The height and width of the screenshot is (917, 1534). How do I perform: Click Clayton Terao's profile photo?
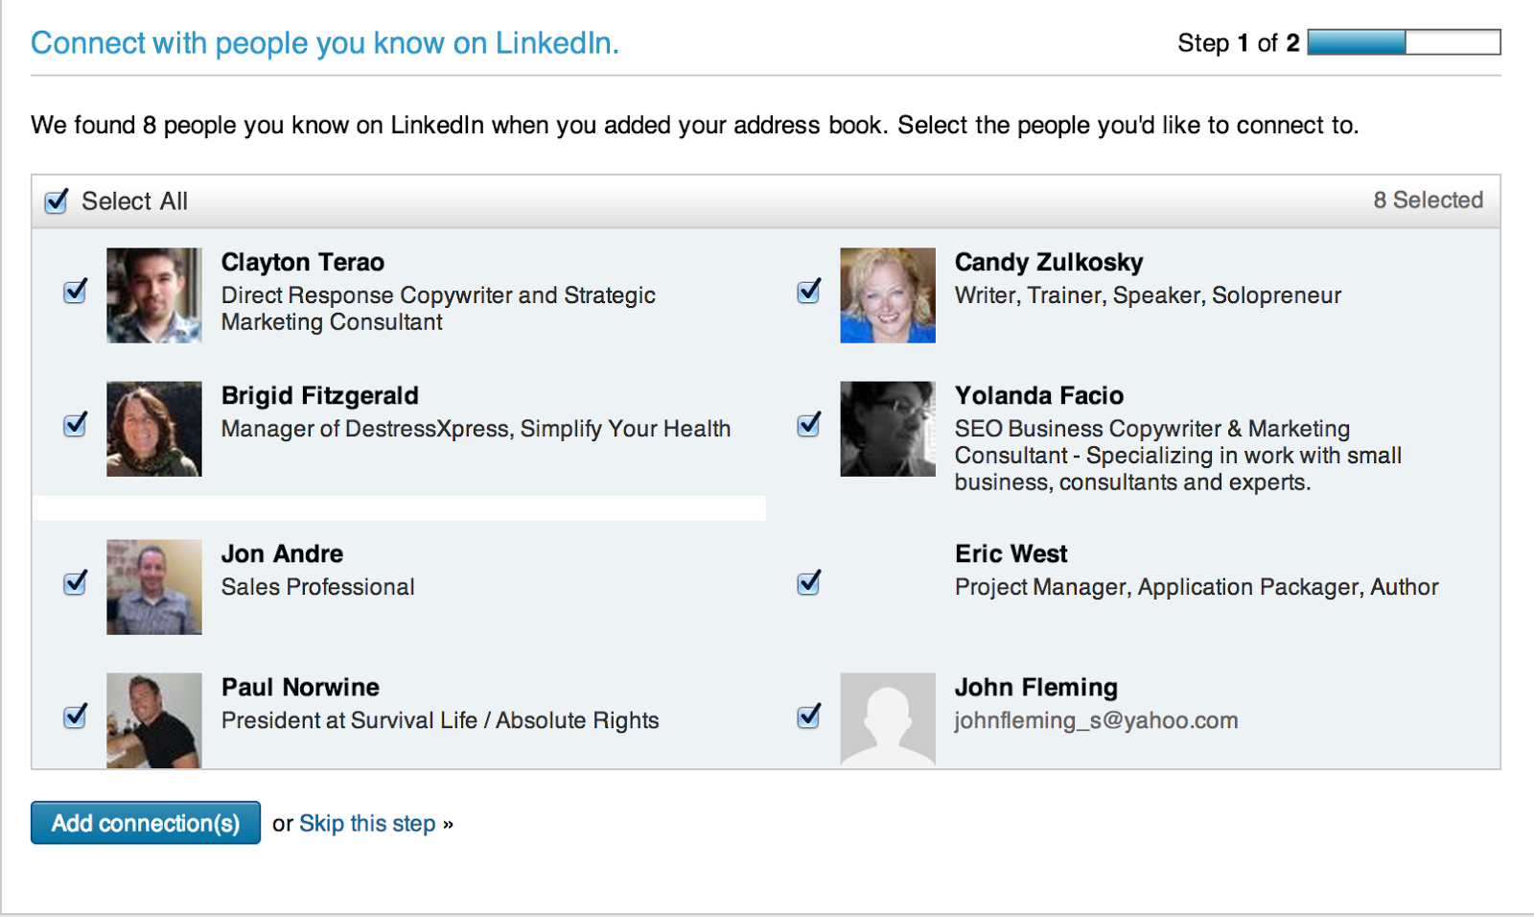[153, 295]
